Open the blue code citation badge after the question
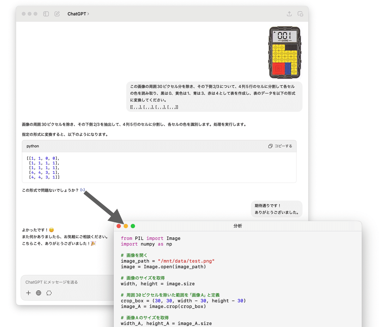This screenshot has width=379, height=327. click(x=82, y=190)
